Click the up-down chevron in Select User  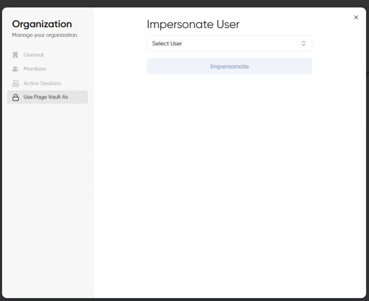[303, 43]
